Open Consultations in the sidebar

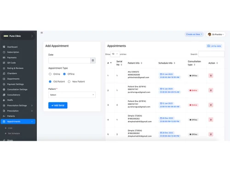(x=13, y=95)
